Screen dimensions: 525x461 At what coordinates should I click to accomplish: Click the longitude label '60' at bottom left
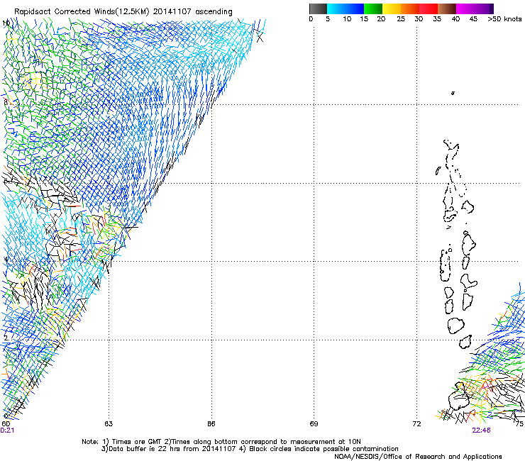[x=6, y=424]
